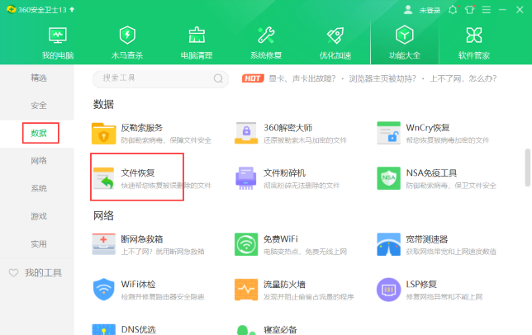Click DNS优选 title text
532x335 pixels.
[139, 329]
